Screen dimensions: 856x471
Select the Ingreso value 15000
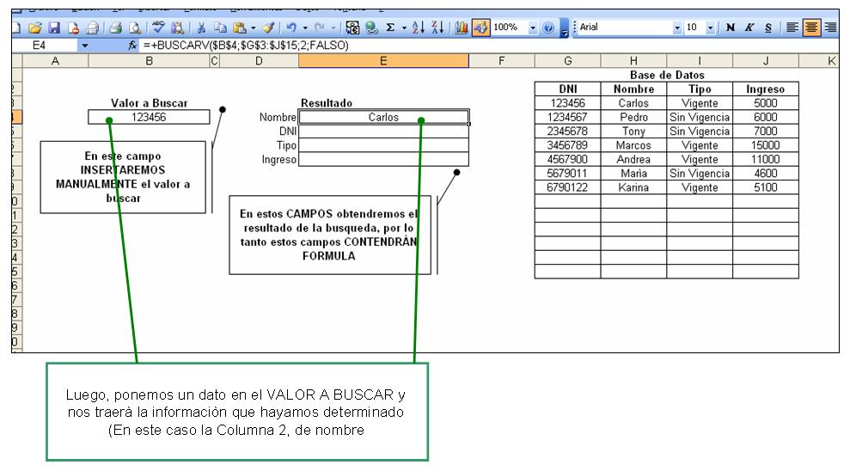766,145
